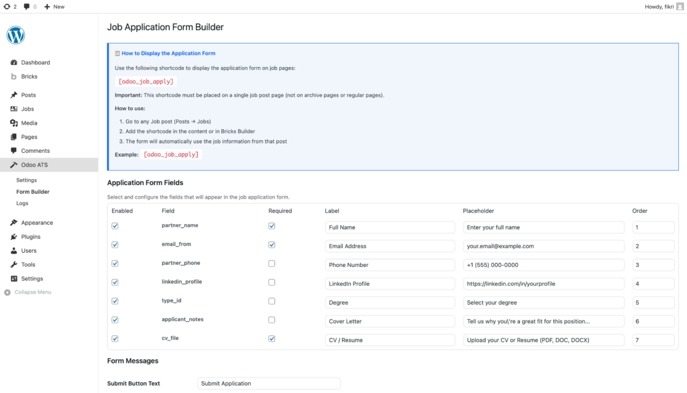Toggle Required checkbox for linkedin_profile
The height and width of the screenshot is (393, 687).
[x=271, y=282]
